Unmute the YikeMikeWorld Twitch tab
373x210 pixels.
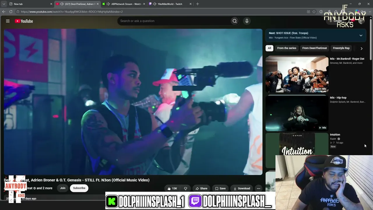154,4
